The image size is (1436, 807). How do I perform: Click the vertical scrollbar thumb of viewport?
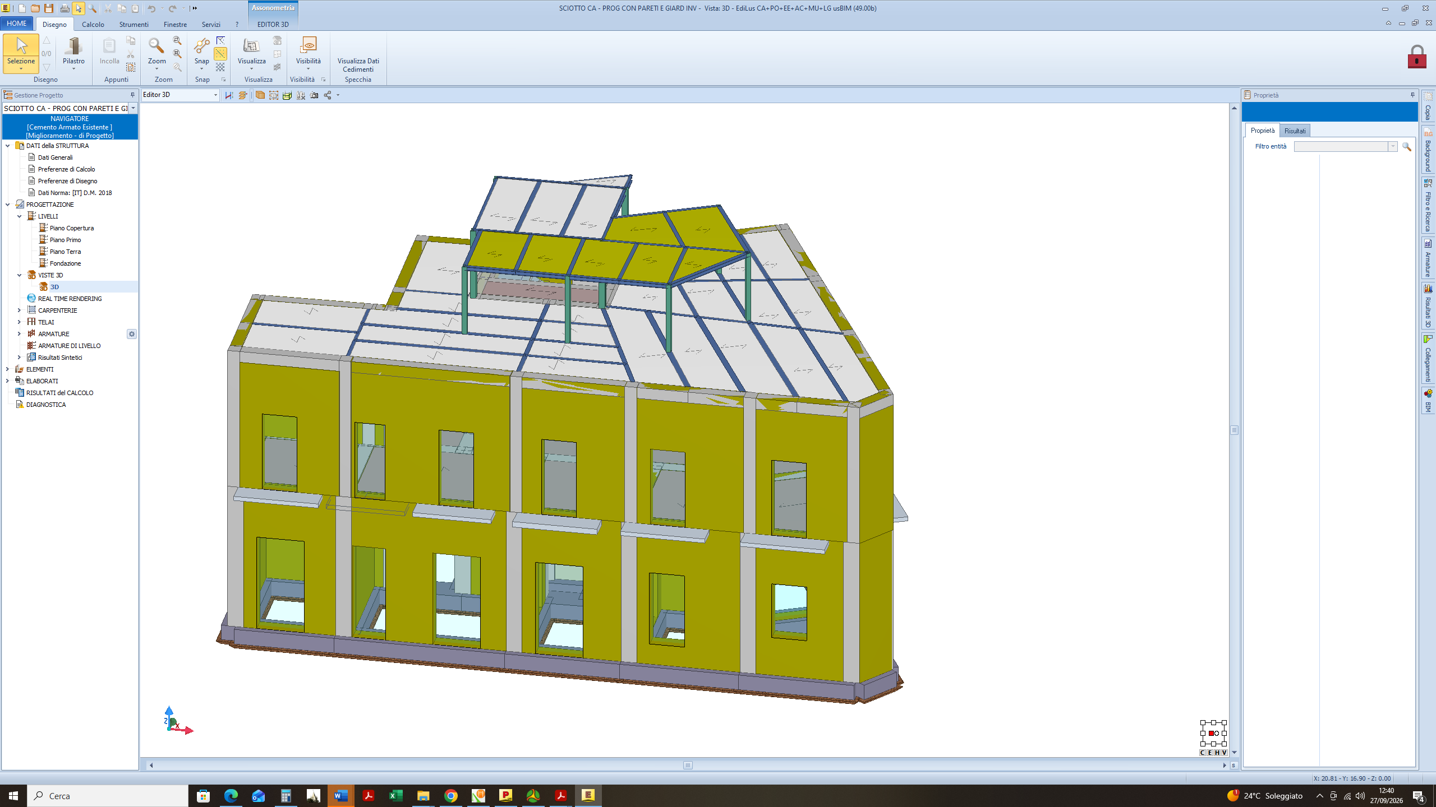pyautogui.click(x=1234, y=430)
